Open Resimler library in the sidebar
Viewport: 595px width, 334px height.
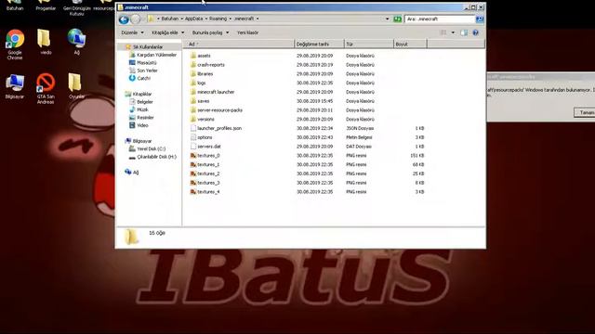(x=145, y=118)
